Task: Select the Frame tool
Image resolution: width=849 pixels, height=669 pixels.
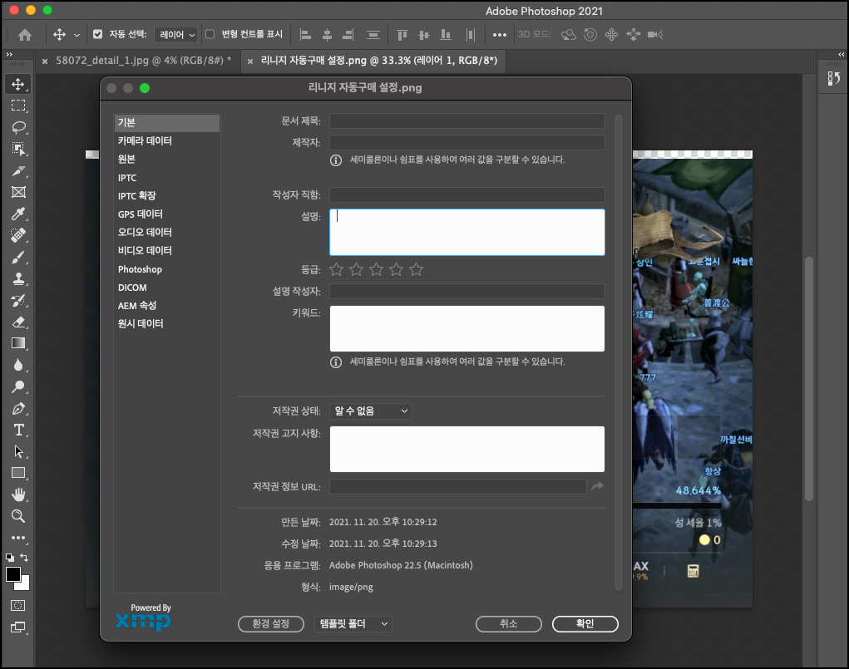Action: tap(18, 192)
